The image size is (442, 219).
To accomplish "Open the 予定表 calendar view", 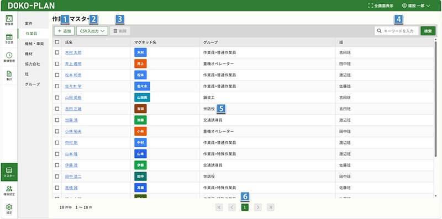I will click(x=9, y=39).
